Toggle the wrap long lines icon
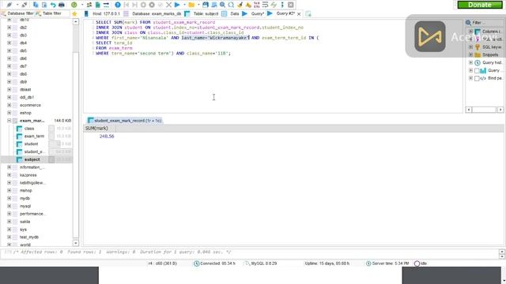The width and height of the screenshot is (506, 284). pos(266,5)
